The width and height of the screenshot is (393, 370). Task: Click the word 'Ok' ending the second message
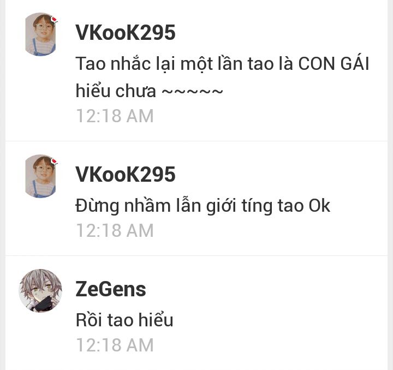coord(319,206)
